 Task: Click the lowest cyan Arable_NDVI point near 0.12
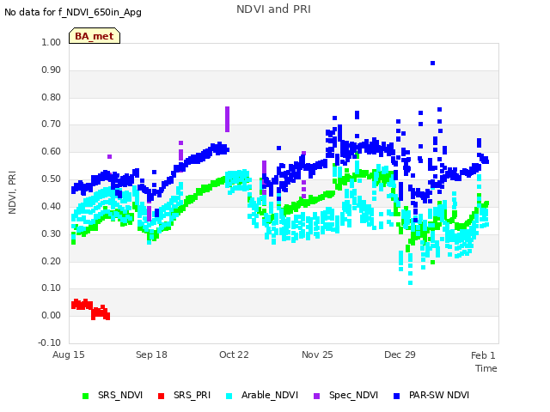[411, 282]
